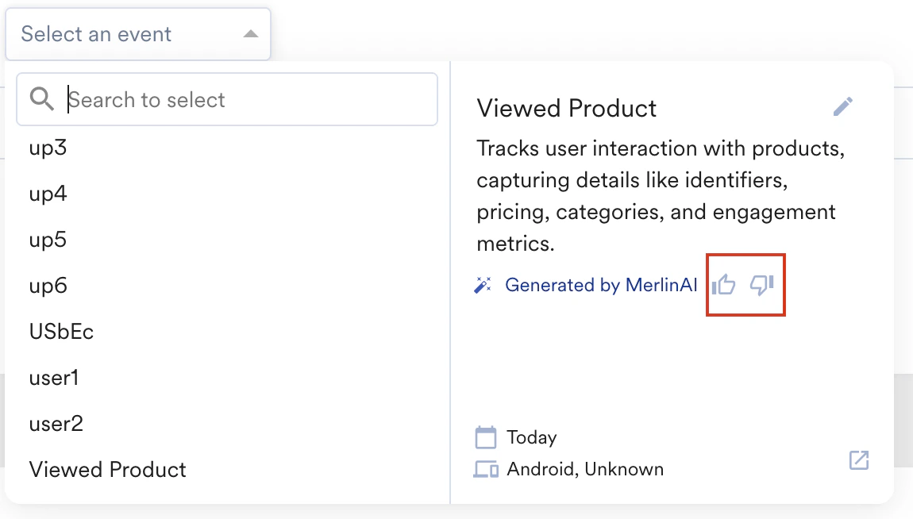Viewport: 913px width, 519px height.
Task: Collapse the event list using the caret arrow
Action: [x=250, y=34]
